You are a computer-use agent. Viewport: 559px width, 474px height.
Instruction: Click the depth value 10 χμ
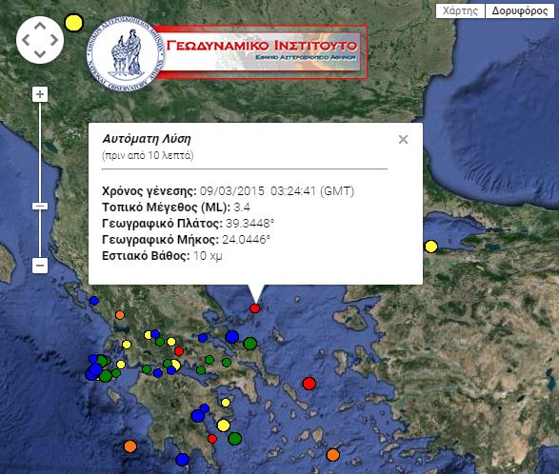coord(208,256)
